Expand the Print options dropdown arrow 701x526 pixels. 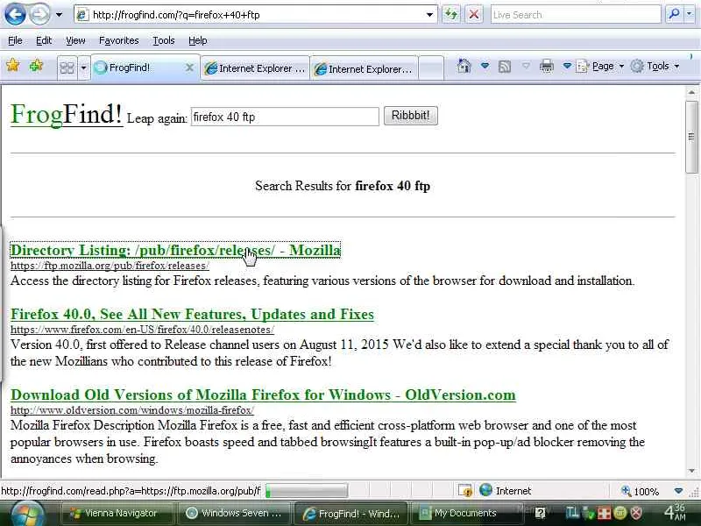[567, 67]
